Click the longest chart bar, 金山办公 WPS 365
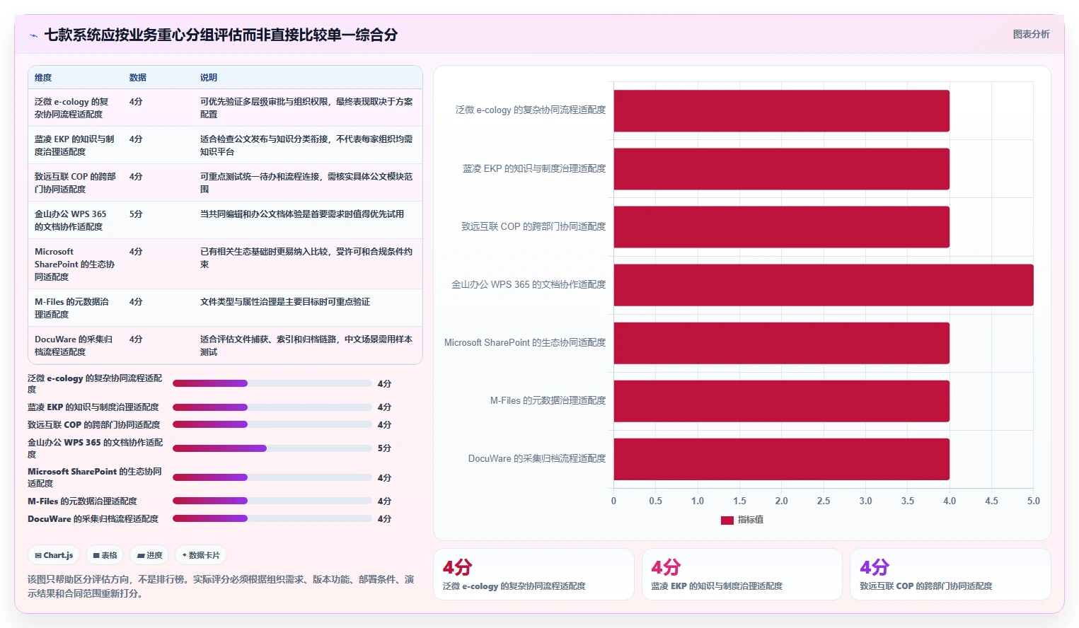Image resolution: width=1079 pixels, height=628 pixels. (x=824, y=285)
